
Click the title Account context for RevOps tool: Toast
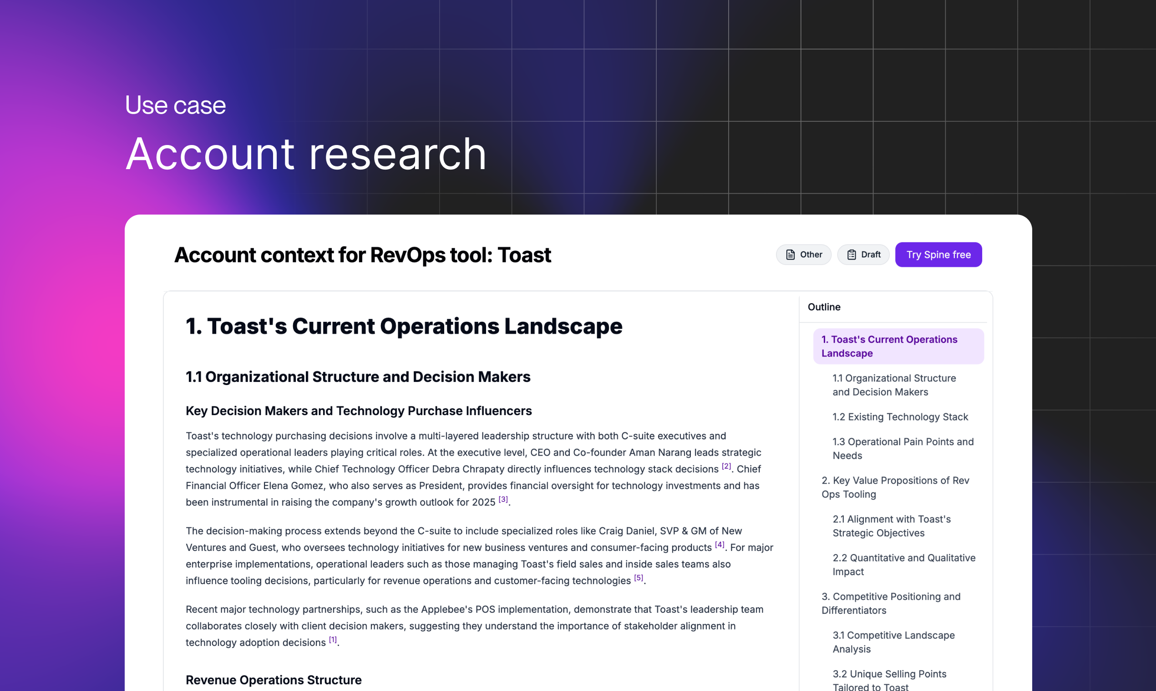[363, 255]
